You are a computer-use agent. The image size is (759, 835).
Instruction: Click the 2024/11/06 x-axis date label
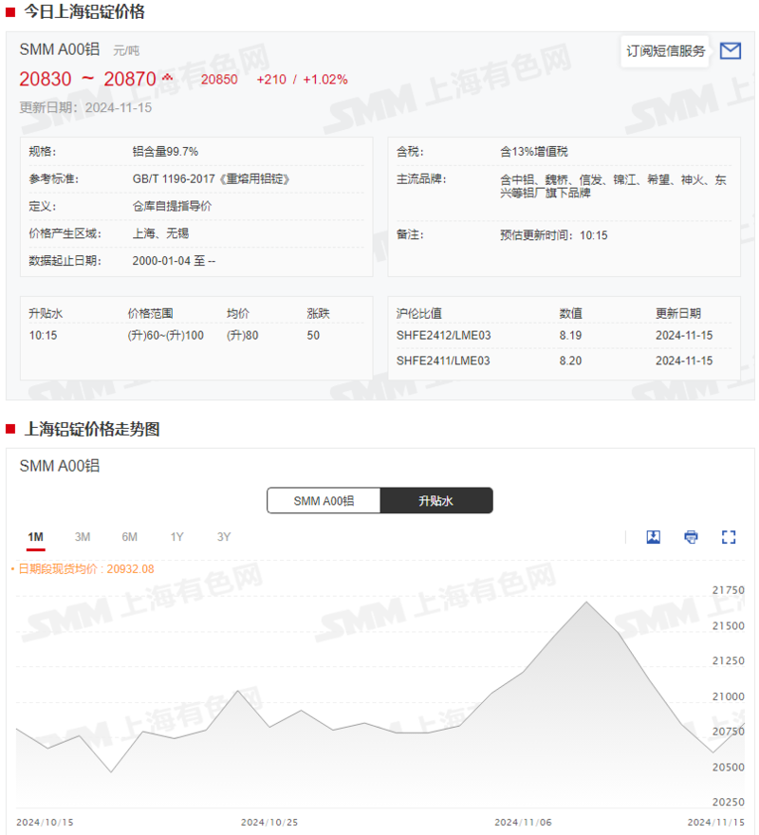pos(523,823)
